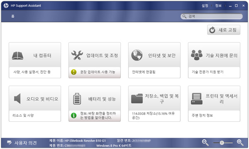This screenshot has width=249, height=149.
Task: Click 인터넷에 연결됨 status text
Action: pyautogui.click(x=144, y=72)
